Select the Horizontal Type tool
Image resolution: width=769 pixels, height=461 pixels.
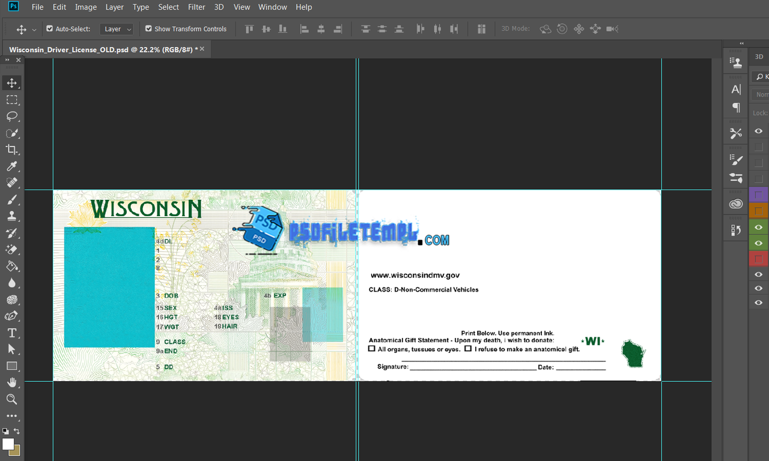[12, 333]
